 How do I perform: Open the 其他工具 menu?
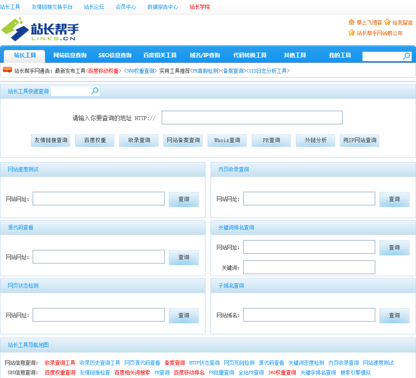point(295,55)
